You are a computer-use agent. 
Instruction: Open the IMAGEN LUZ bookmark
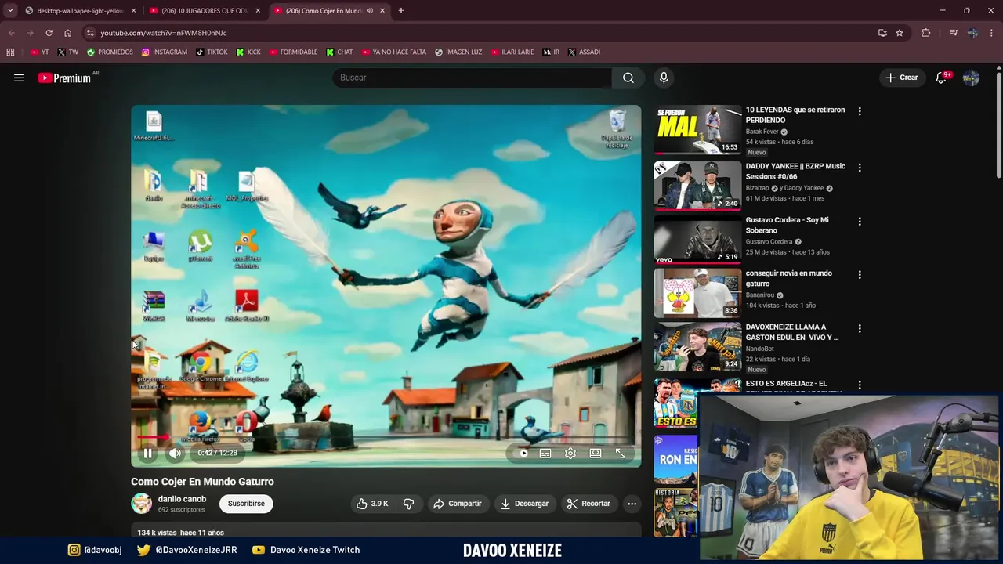458,52
